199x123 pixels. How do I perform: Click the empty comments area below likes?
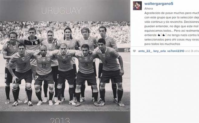(x=165, y=89)
